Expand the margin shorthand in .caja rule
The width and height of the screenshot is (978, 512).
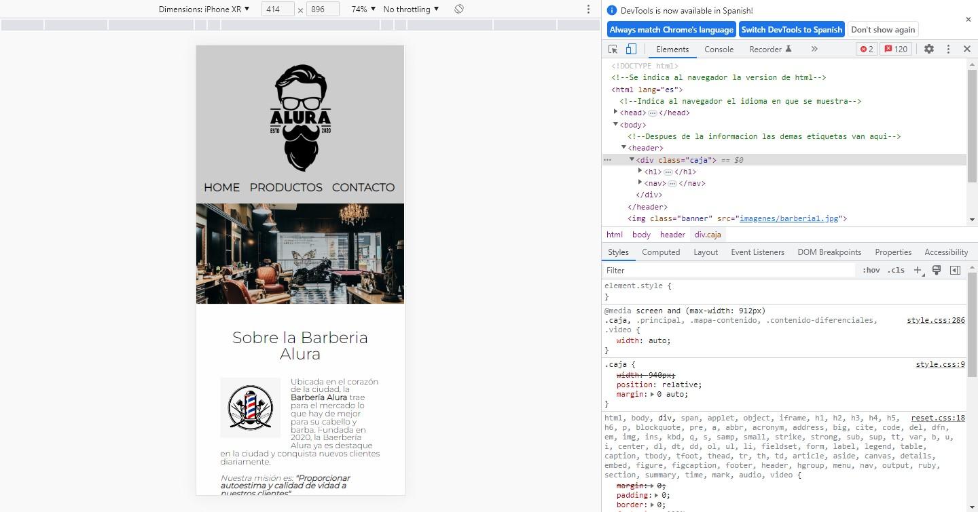point(653,394)
